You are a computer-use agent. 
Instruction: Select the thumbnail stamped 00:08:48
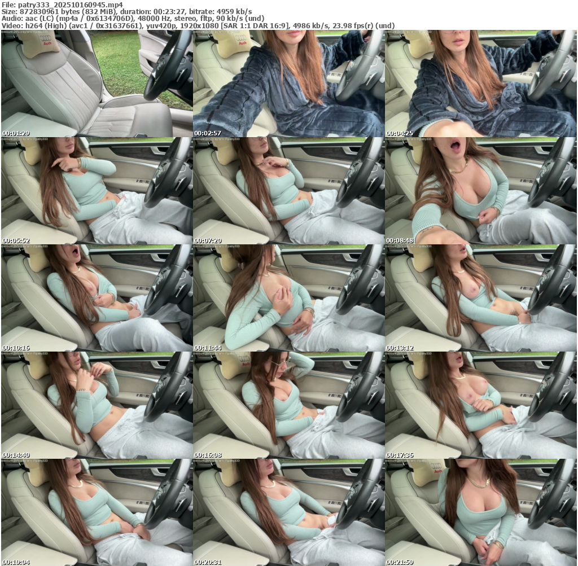[481, 191]
